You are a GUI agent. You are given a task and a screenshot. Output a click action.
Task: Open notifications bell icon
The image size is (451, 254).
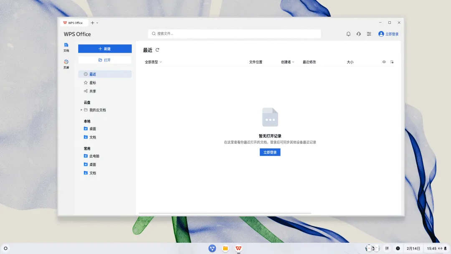pyautogui.click(x=348, y=34)
